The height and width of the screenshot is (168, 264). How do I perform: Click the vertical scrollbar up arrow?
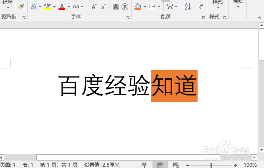coord(261,25)
